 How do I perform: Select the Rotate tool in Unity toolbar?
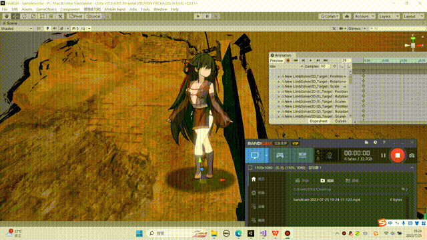25,16
